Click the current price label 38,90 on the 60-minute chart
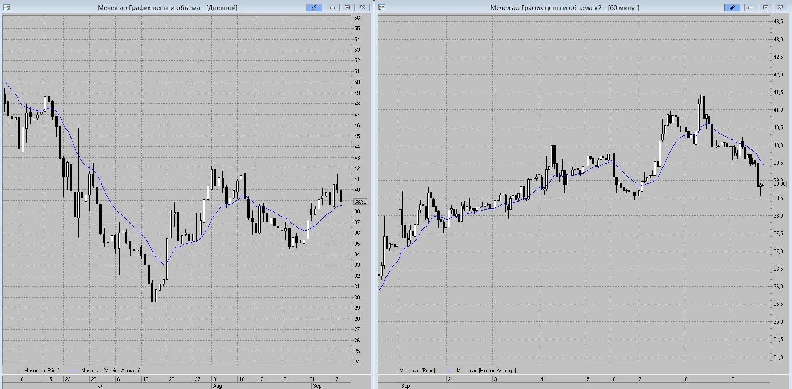This screenshot has height=389, width=792. 779,184
